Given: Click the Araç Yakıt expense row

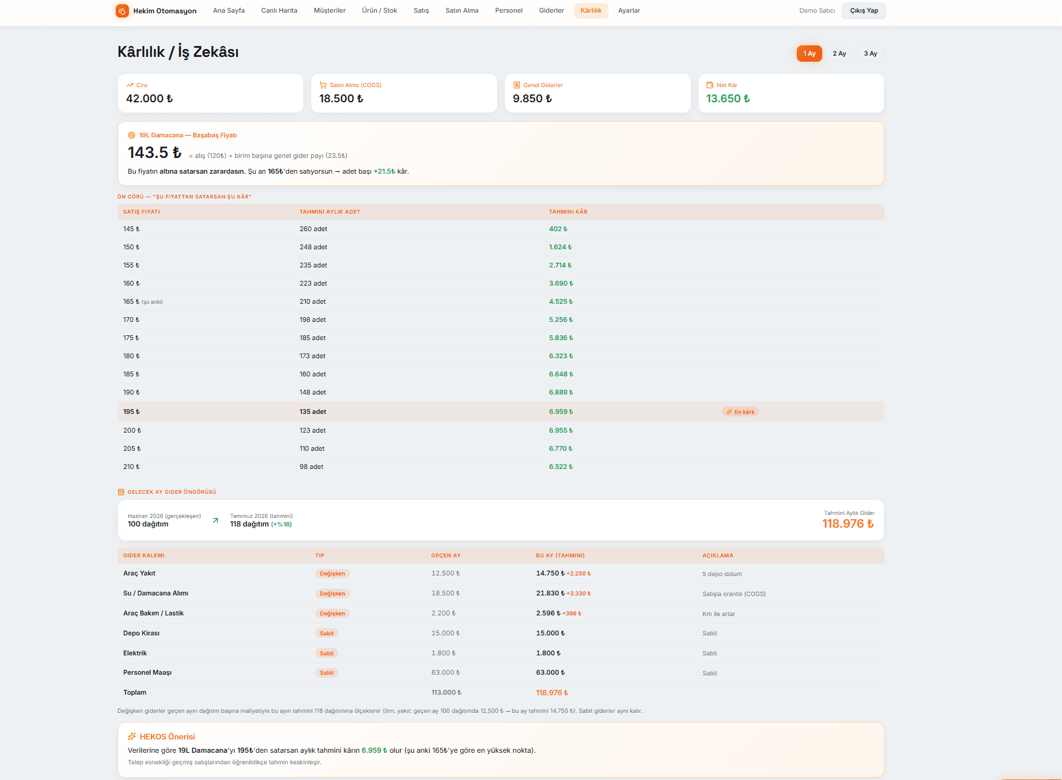Looking at the screenshot, I should [501, 574].
